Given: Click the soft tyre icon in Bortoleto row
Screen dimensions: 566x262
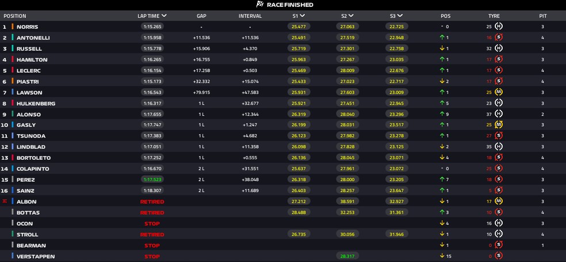Looking at the screenshot, I should (499, 157).
